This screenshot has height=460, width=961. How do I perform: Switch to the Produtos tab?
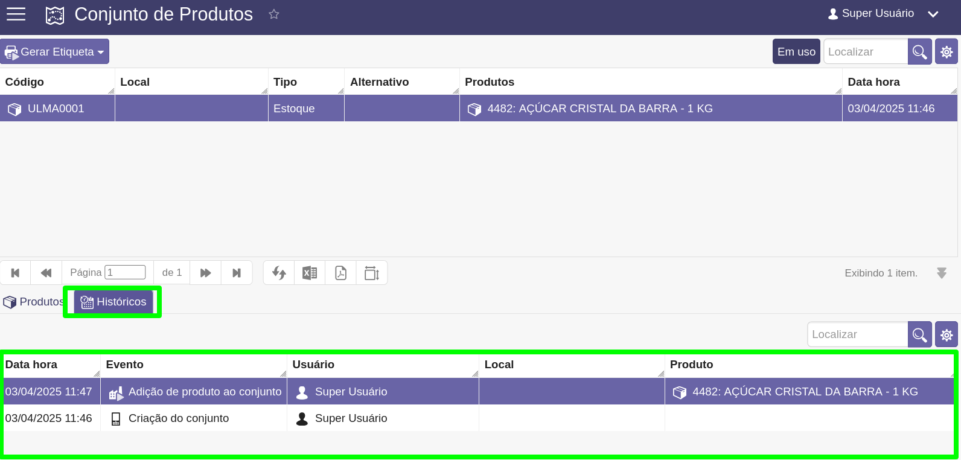(34, 302)
